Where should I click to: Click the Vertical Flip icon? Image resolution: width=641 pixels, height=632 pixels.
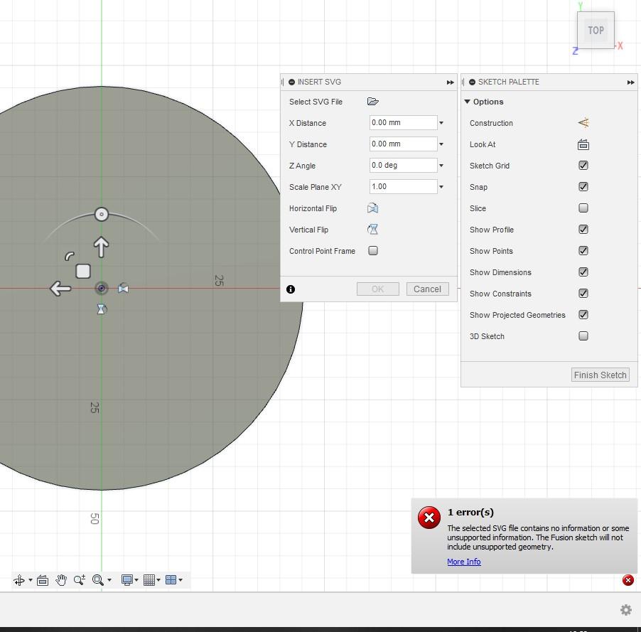pos(372,230)
